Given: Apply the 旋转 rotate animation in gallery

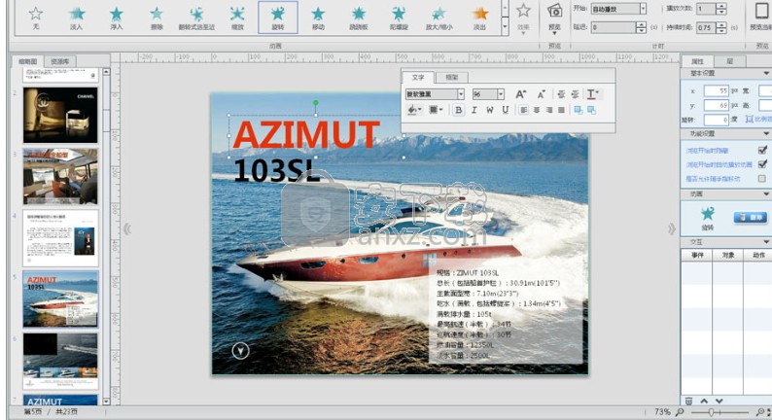Looking at the screenshot, I should click(x=278, y=17).
